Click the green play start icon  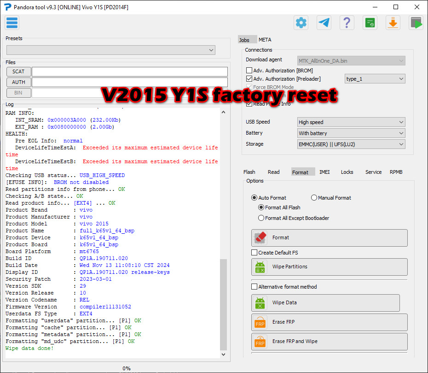(x=416, y=23)
